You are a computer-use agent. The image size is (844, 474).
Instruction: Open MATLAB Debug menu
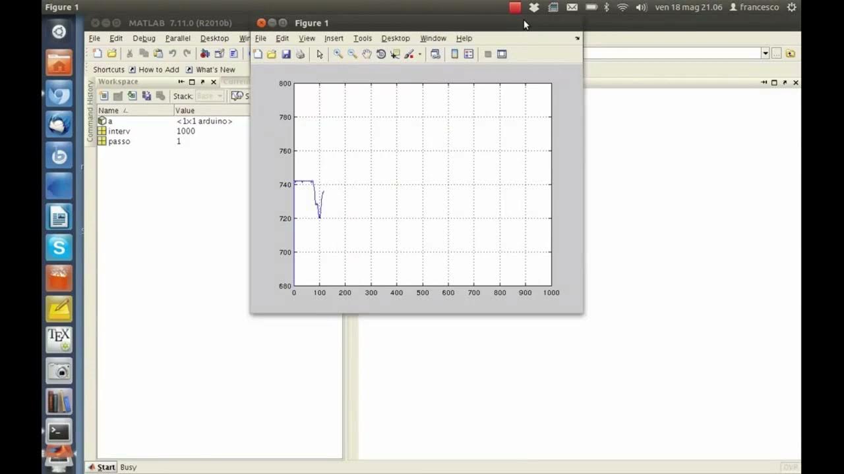click(x=144, y=38)
